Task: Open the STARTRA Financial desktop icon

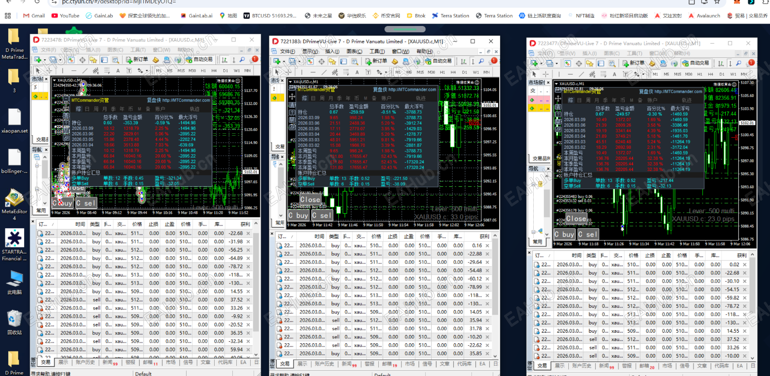Action: (x=14, y=245)
